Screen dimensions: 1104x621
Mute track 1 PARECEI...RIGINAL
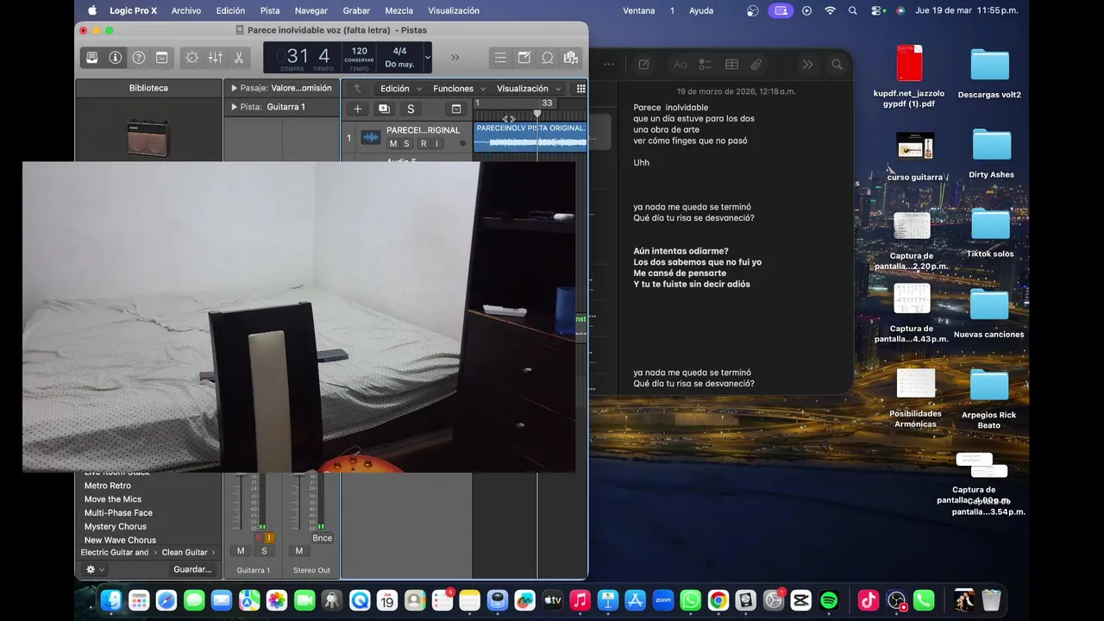393,144
